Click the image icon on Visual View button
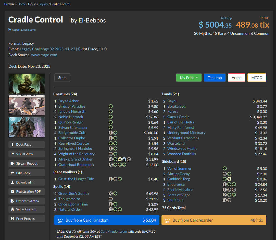Viewport: 276px width, 240px height. [12, 154]
